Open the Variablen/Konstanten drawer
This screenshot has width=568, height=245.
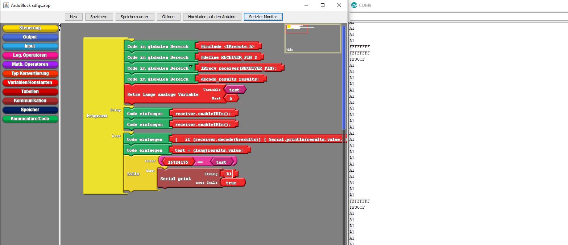tap(30, 82)
